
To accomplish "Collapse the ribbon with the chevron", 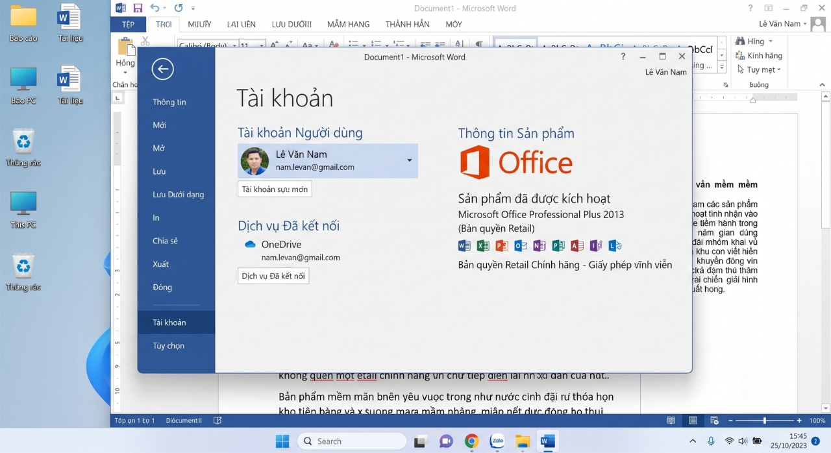I will tap(822, 84).
